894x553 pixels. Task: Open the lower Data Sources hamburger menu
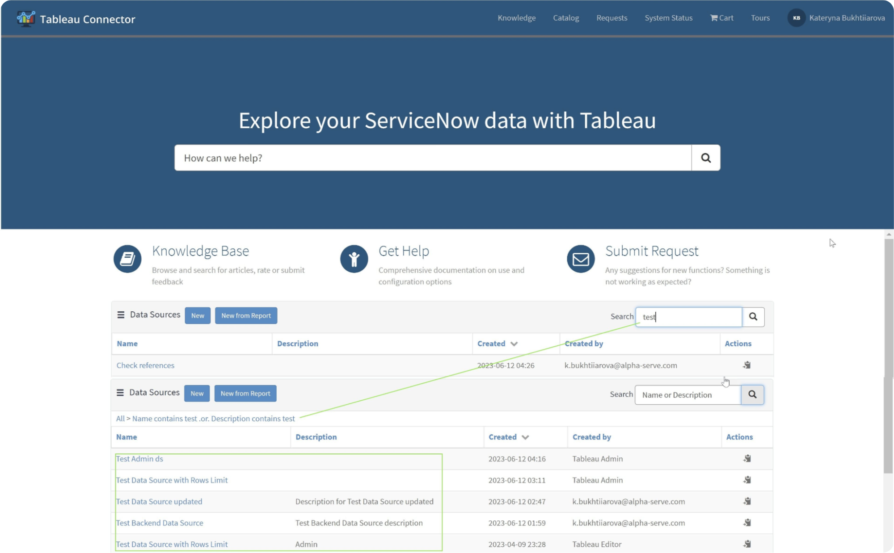click(x=120, y=393)
